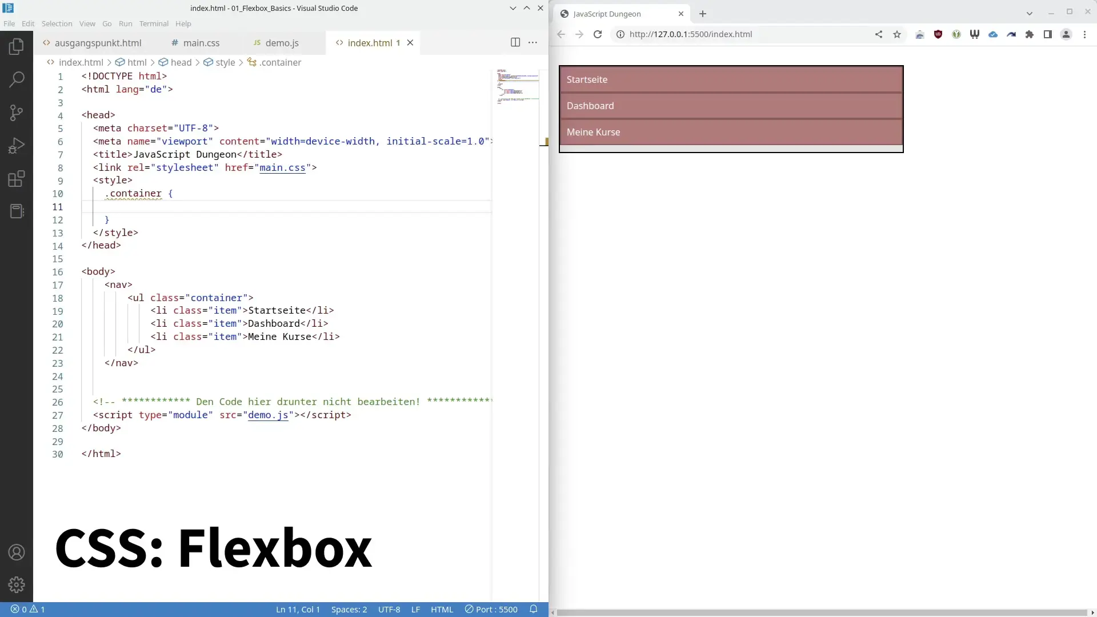Click the Spaces: 2 indentation button
Viewport: 1097px width, 617px height.
click(349, 610)
